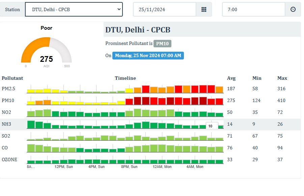This screenshot has height=196, width=304.
Task: Click the first bar in the NO2 timeline
Action: [x=31, y=114]
